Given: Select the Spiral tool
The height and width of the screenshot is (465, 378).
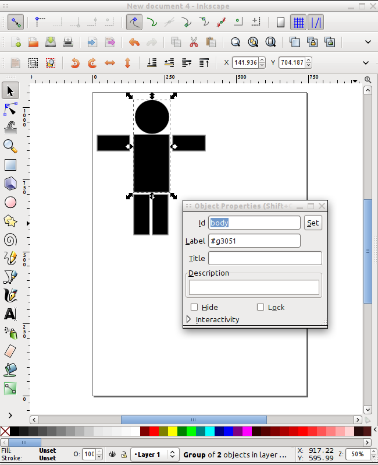Looking at the screenshot, I should pos(10,239).
